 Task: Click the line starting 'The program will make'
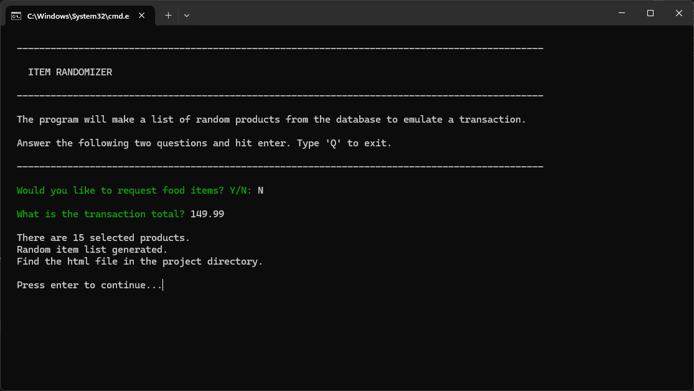click(271, 120)
